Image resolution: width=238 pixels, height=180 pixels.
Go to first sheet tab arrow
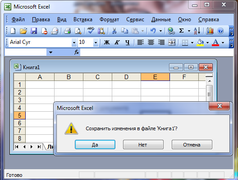[x=17, y=147]
